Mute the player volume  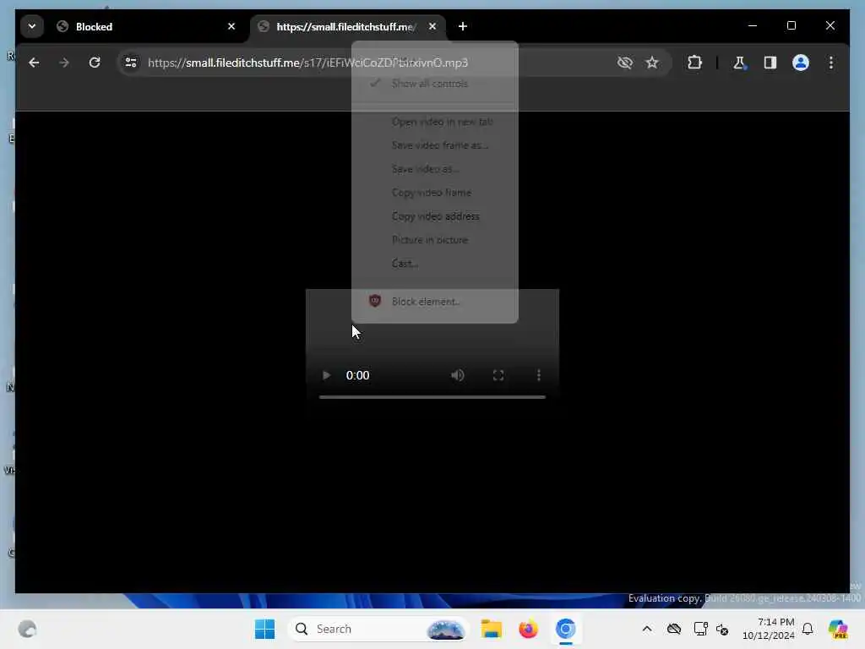(457, 375)
